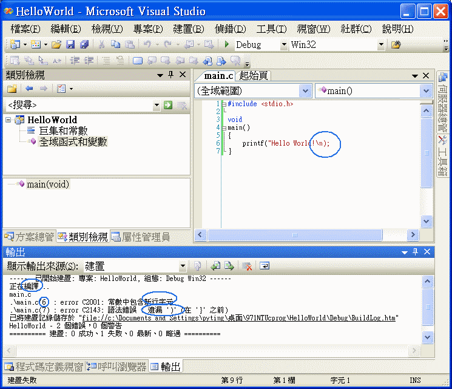Image resolution: width=452 pixels, height=389 pixels.
Task: Click the Save All icon
Action: 84,44
